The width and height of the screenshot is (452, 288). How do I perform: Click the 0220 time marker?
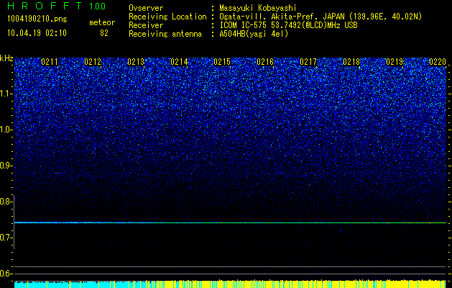[x=438, y=62]
